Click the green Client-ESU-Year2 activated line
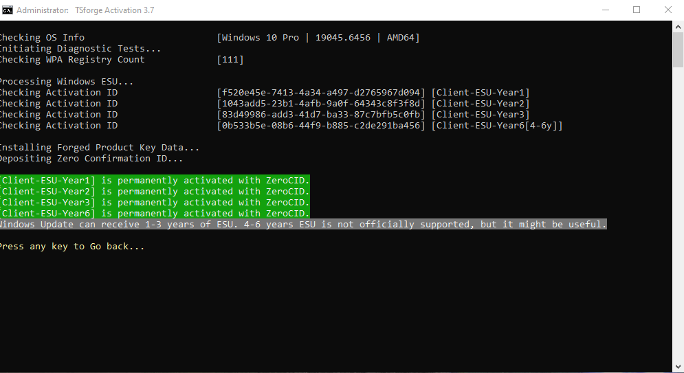This screenshot has height=373, width=684. (154, 192)
